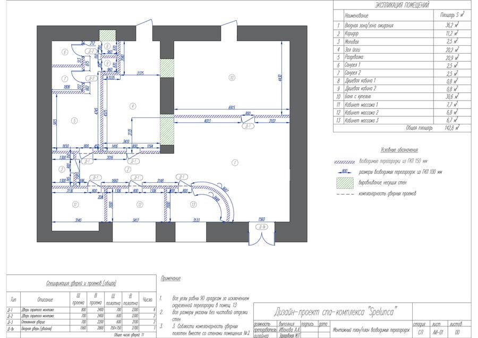Click the 'Коридор' room name
The height and width of the screenshot is (338, 478).
[x=352, y=33]
